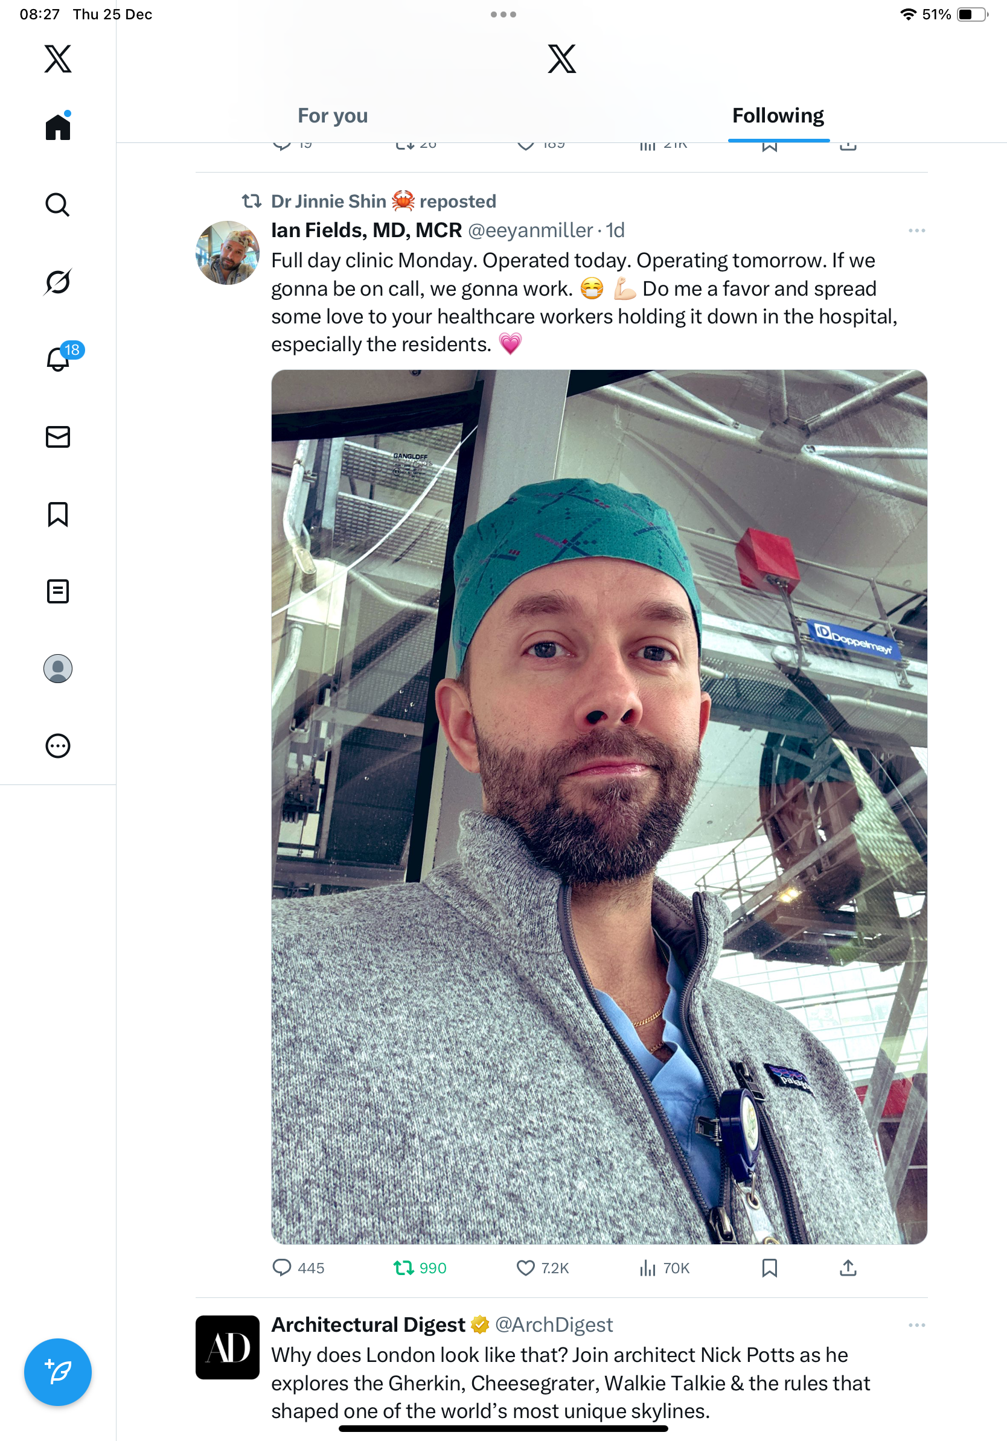Share Ian Fields' post via share icon

(x=848, y=1268)
